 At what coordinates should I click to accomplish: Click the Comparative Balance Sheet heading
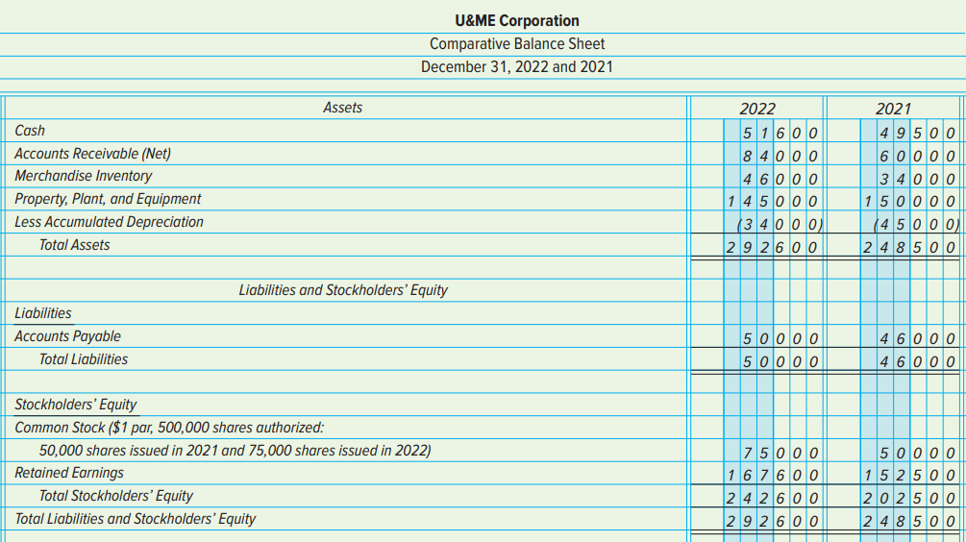pos(517,44)
